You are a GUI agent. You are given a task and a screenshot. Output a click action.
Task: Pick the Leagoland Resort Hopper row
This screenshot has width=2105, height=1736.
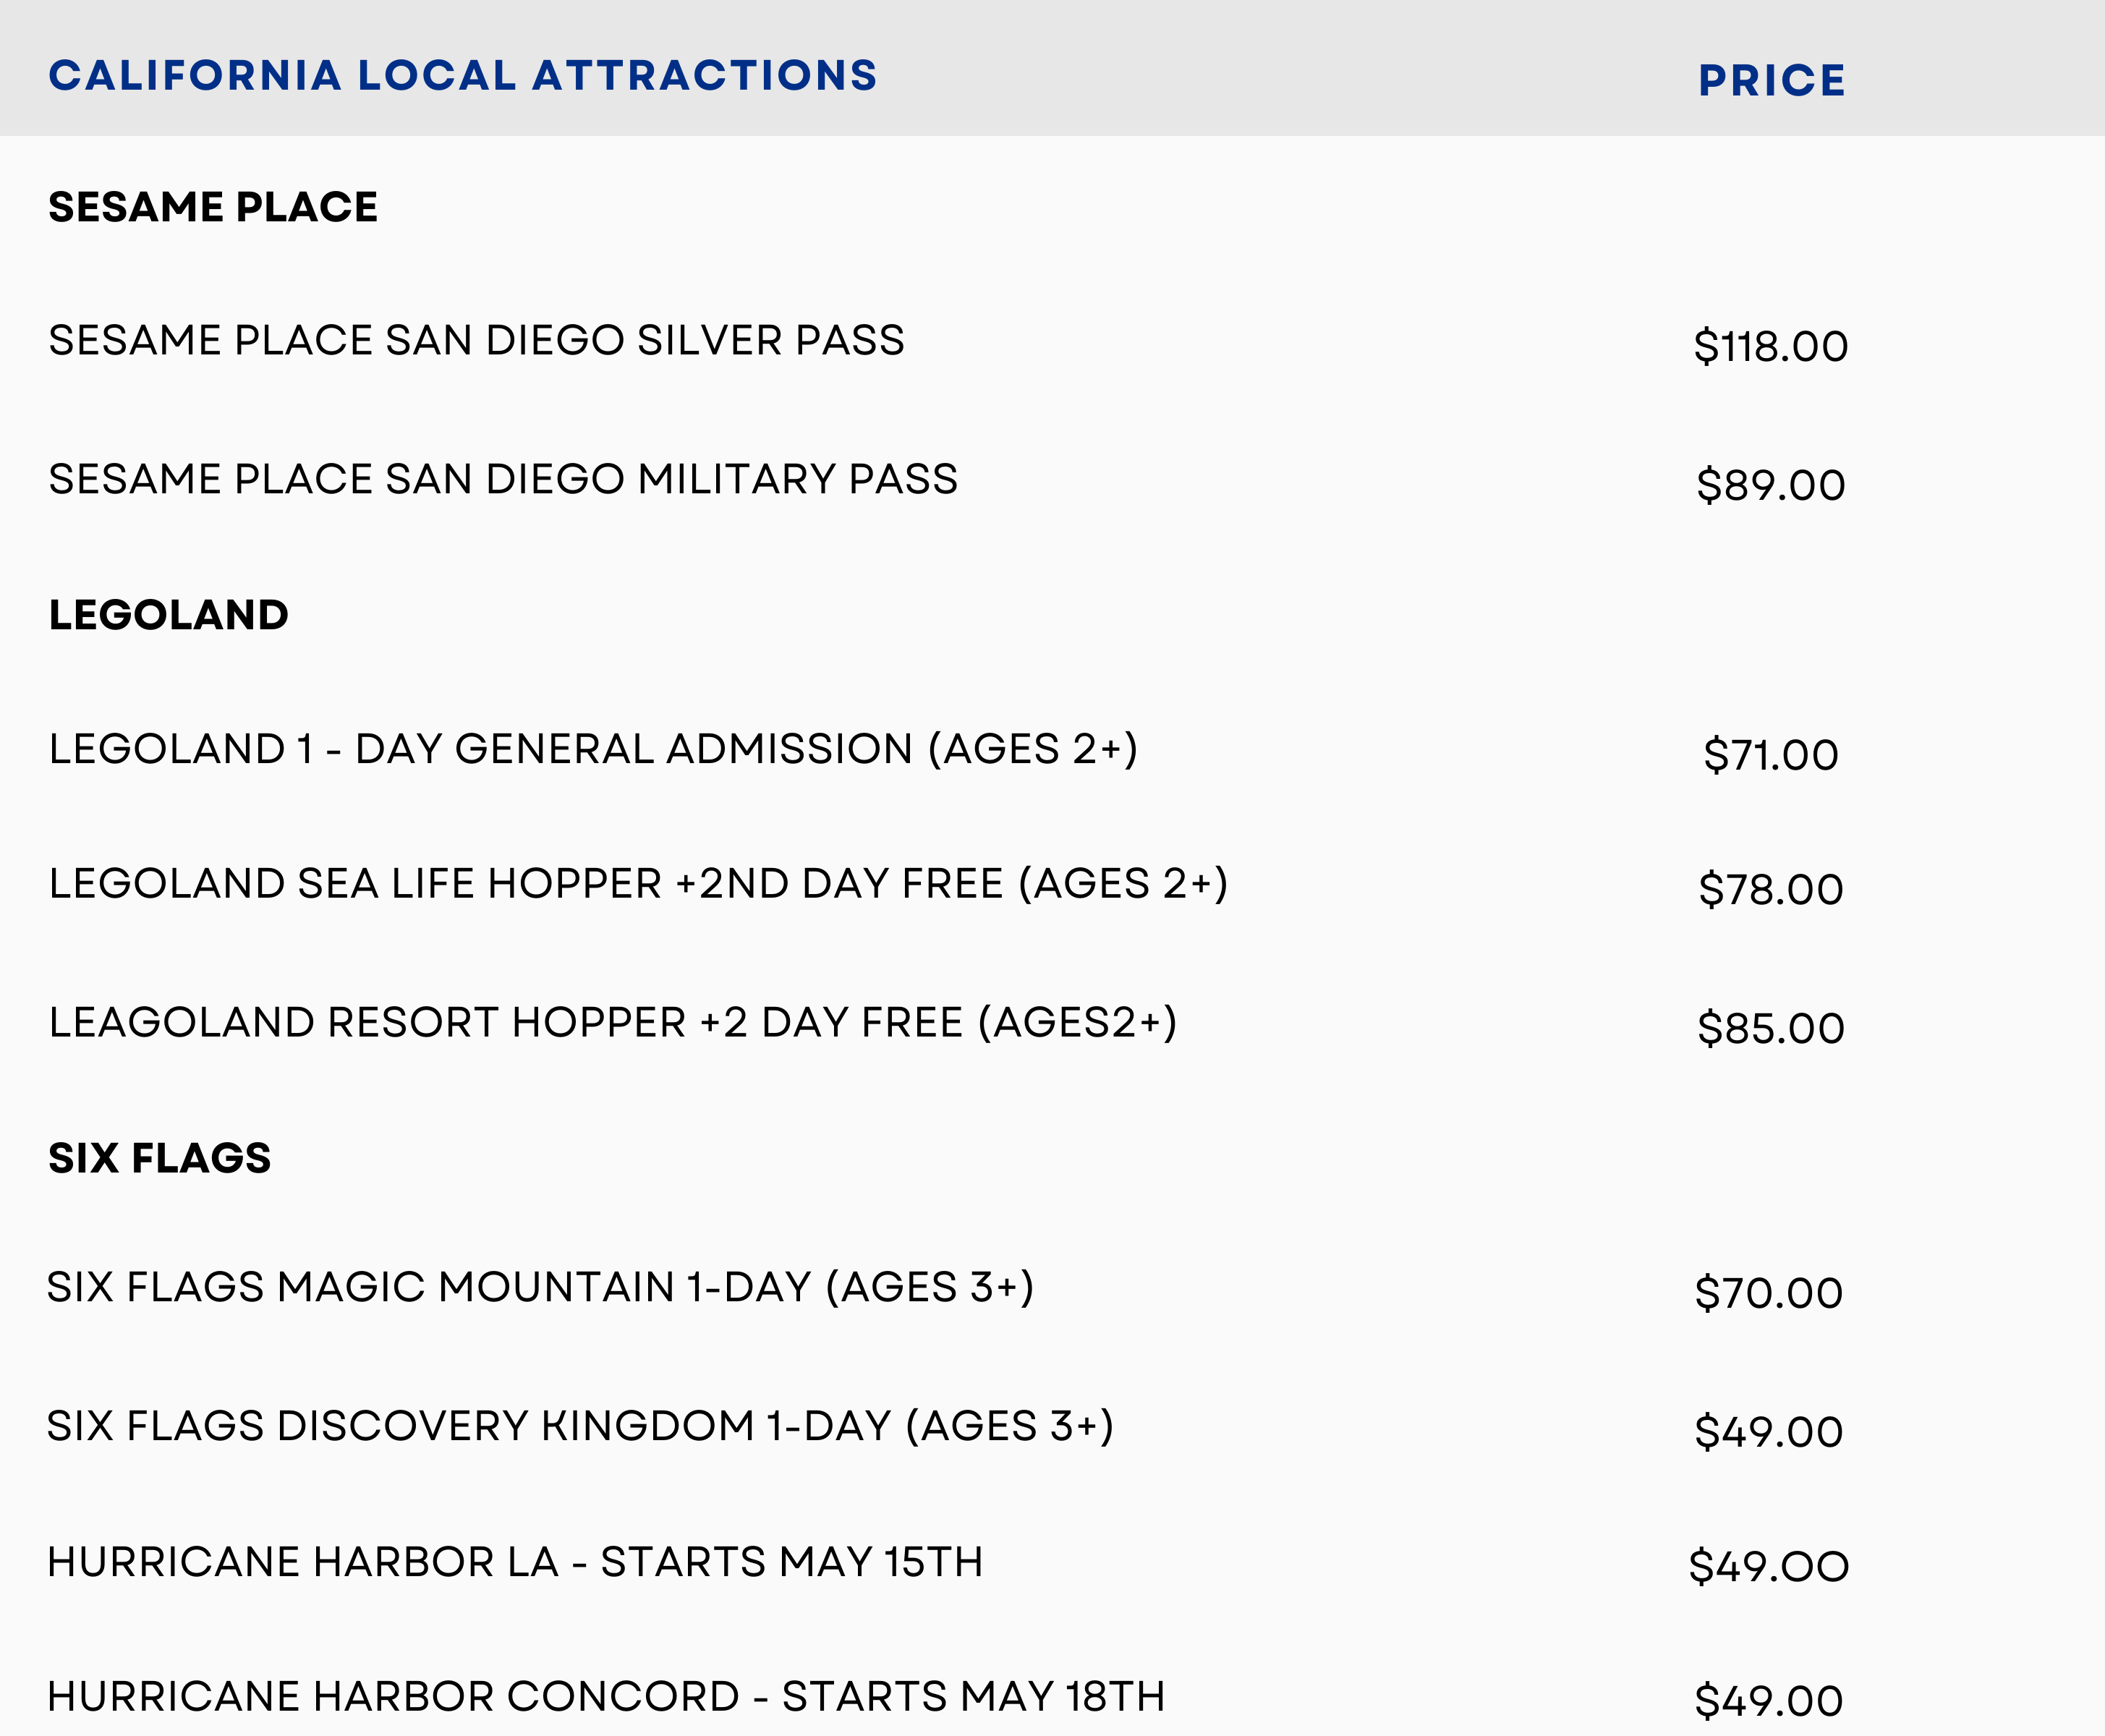(x=613, y=1023)
